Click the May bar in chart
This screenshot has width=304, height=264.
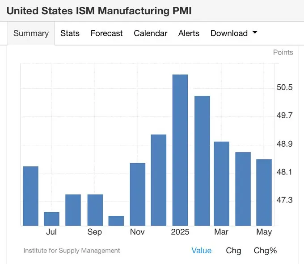(x=264, y=192)
